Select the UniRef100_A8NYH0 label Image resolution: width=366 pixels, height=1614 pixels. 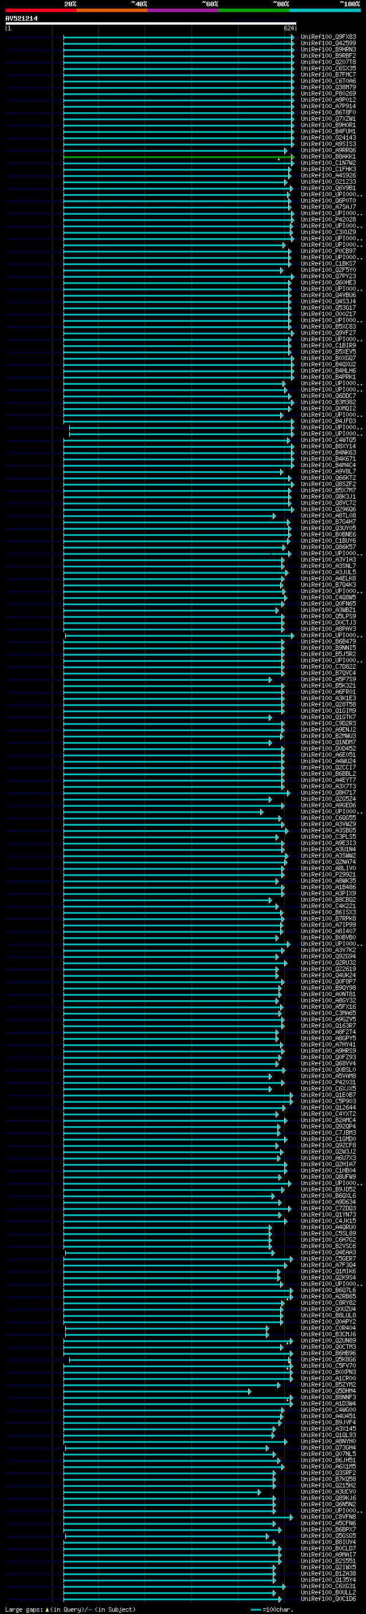[328, 1441]
